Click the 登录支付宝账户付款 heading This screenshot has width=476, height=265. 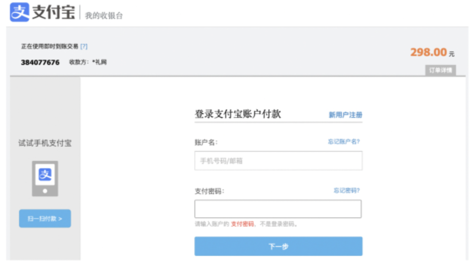pos(238,114)
